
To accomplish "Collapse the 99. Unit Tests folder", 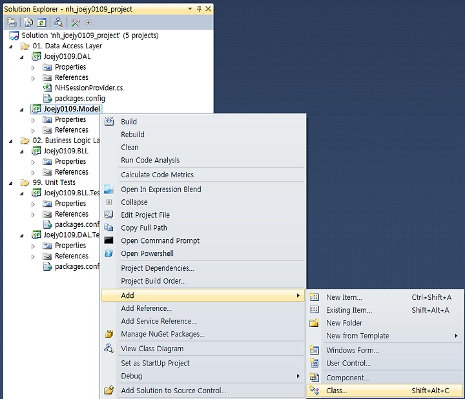I will pyautogui.click(x=11, y=183).
